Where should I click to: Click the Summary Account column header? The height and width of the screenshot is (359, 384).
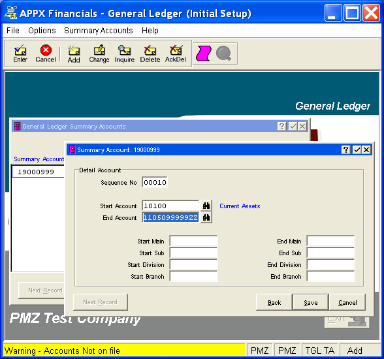39,159
